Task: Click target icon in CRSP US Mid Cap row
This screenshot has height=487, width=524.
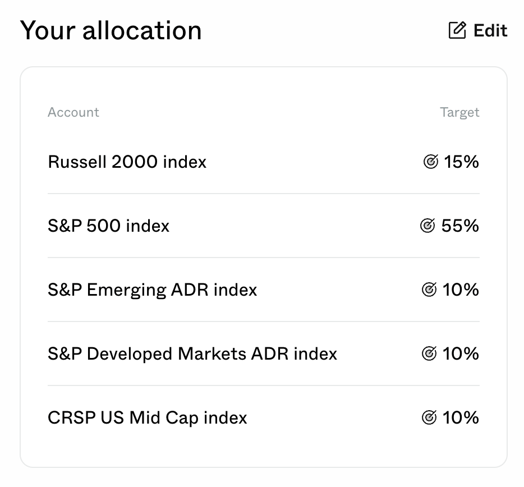Action: click(429, 417)
